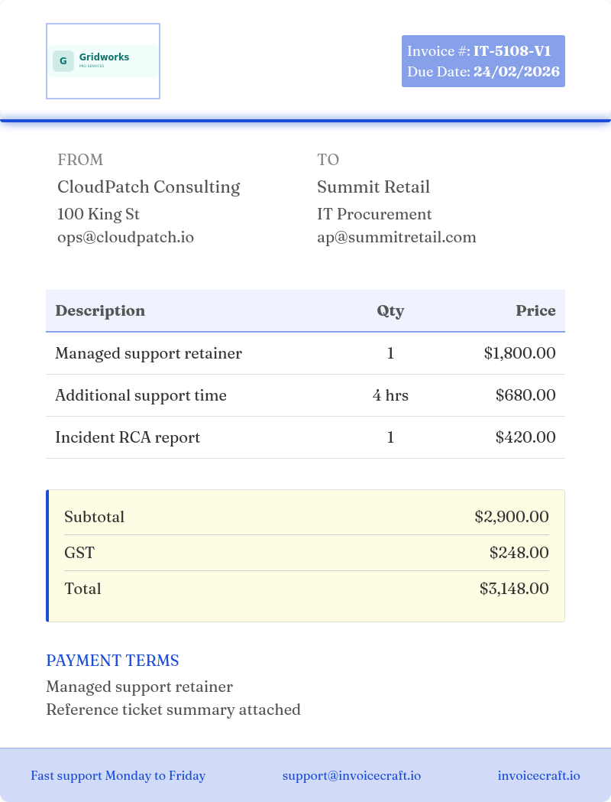611x802 pixels.
Task: Click the Description column header
Action: click(100, 310)
